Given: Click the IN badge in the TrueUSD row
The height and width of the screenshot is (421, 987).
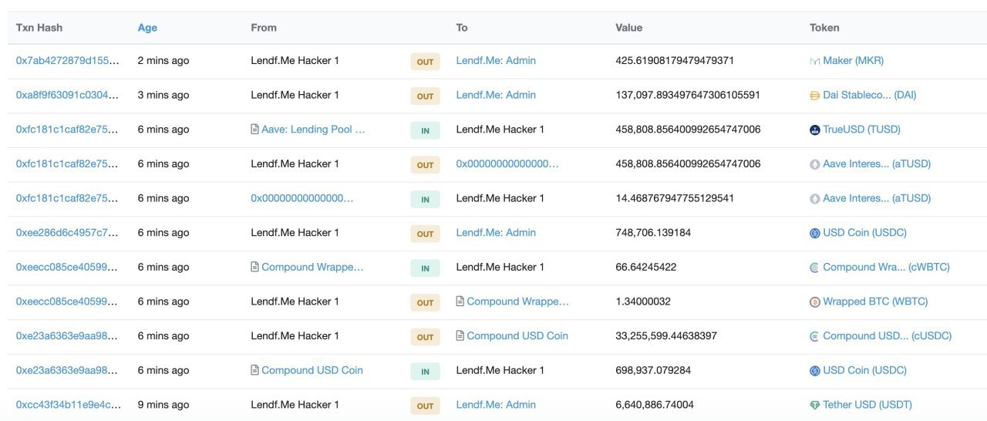Looking at the screenshot, I should click(425, 131).
